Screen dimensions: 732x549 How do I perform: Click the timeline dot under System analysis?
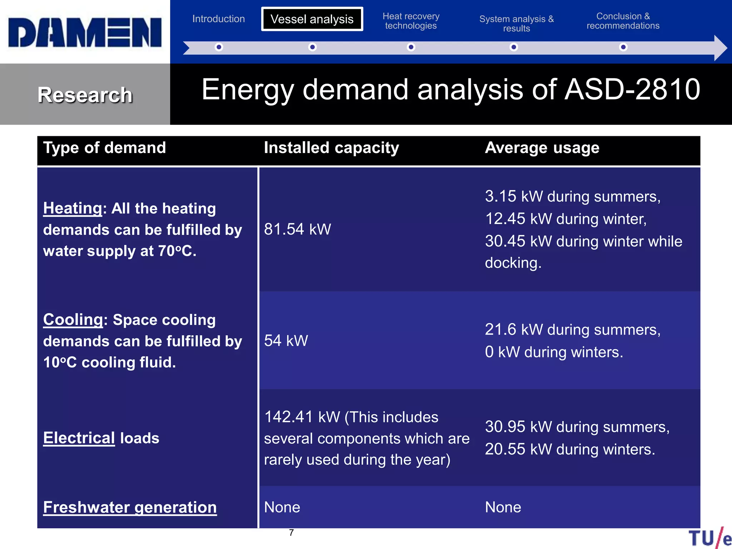514,47
